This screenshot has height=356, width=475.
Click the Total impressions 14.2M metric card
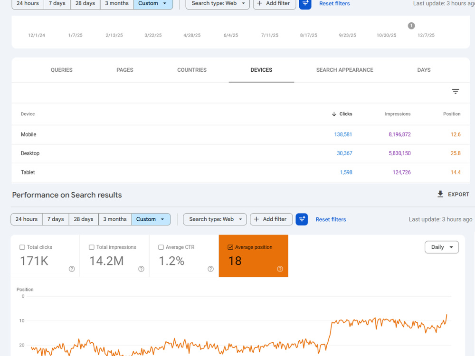click(114, 256)
